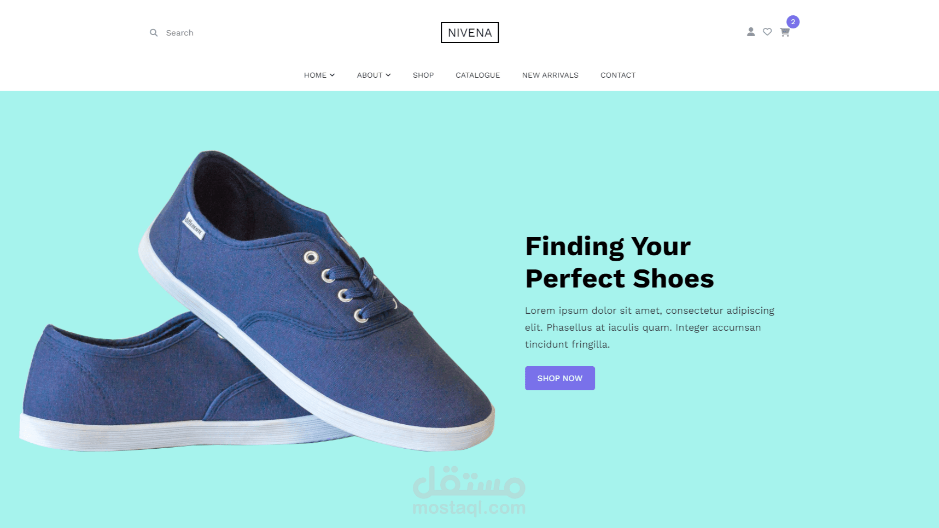Open the HOME menu item
This screenshot has width=939, height=528.
coord(316,75)
